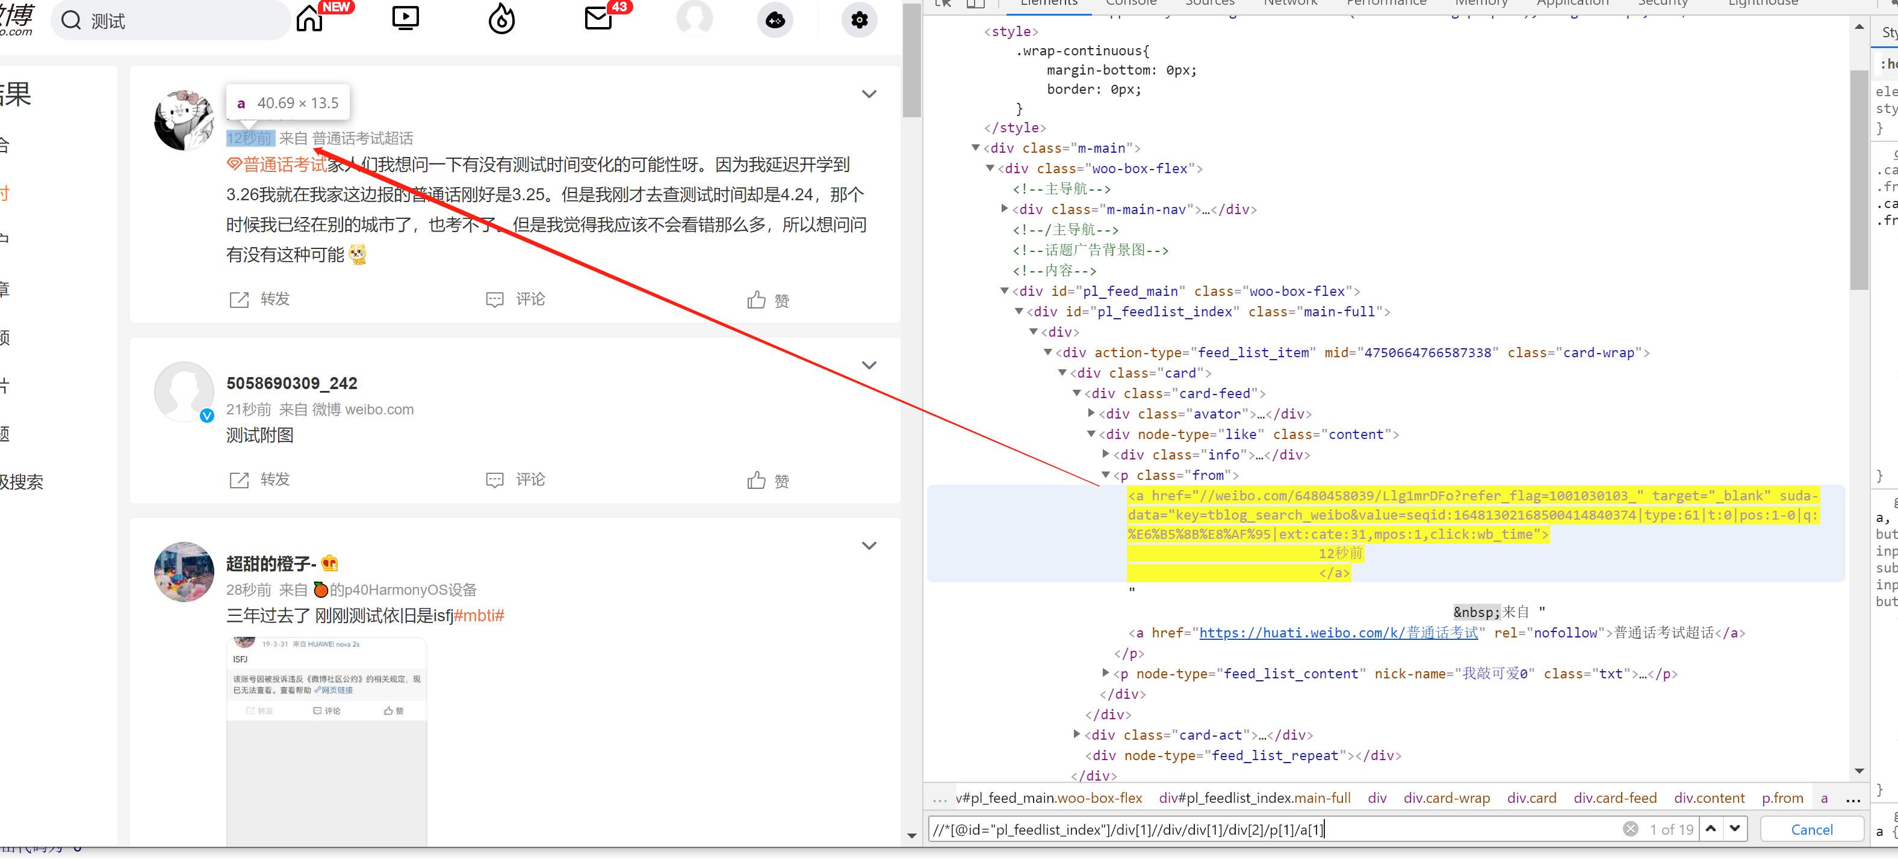Go to next search result arrow

(x=1735, y=829)
